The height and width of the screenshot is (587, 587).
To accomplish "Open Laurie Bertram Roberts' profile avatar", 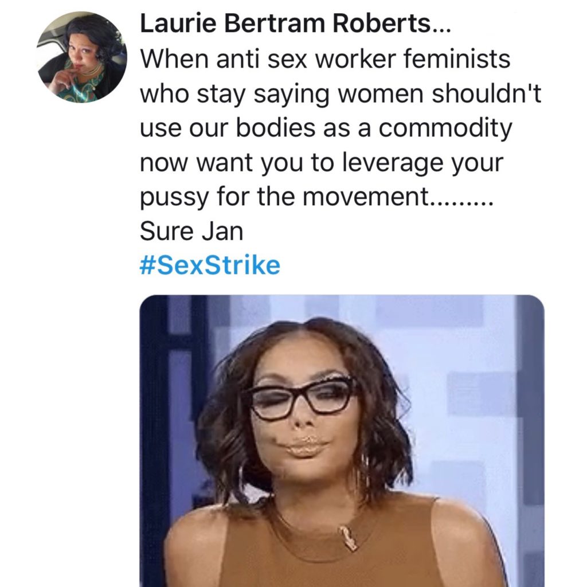I will 81,57.
